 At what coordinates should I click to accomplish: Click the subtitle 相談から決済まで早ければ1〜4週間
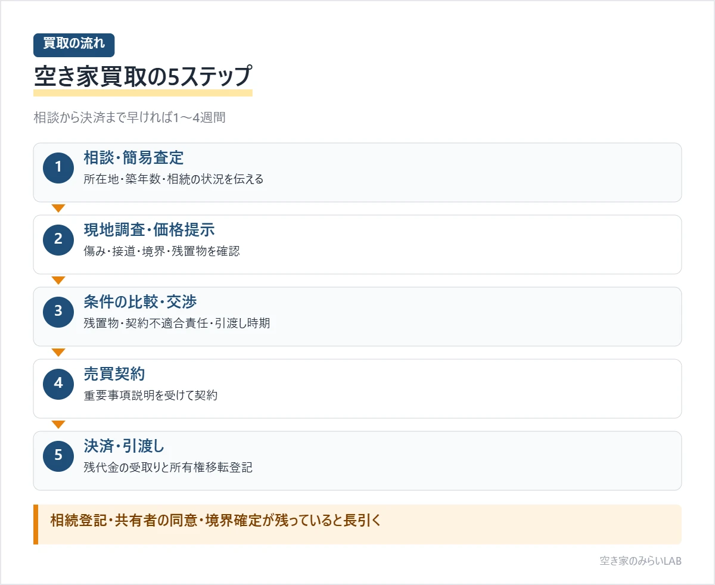[x=129, y=117]
